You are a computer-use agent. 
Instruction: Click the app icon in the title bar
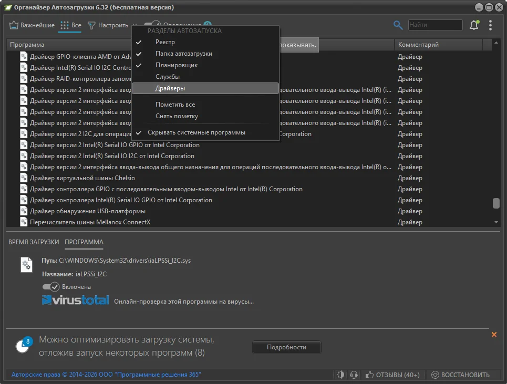8,7
